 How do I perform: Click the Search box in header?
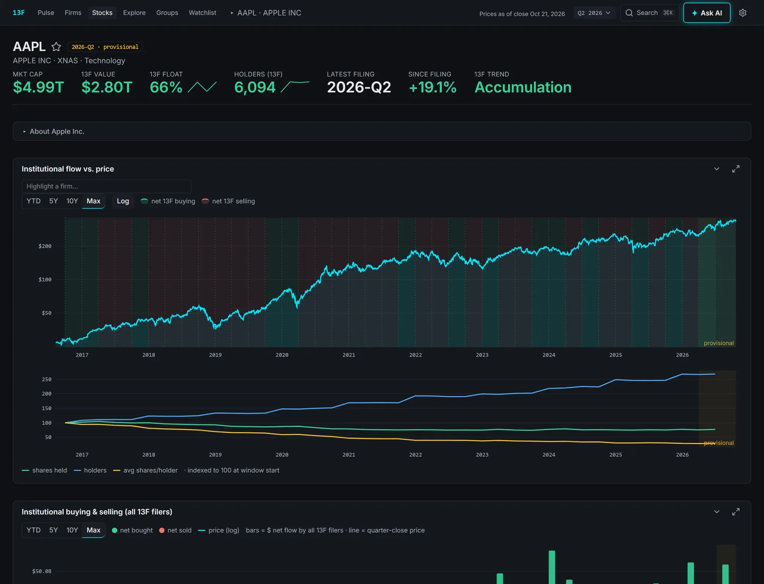coord(649,13)
